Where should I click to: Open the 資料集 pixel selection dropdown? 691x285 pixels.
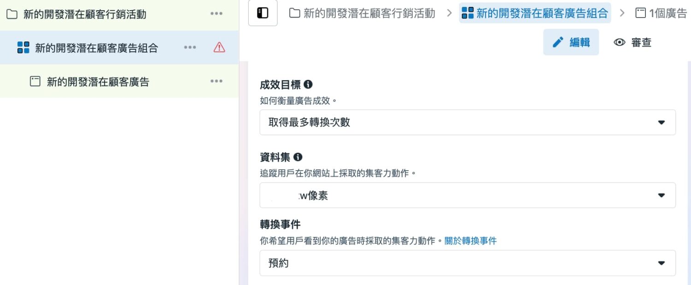(x=467, y=195)
